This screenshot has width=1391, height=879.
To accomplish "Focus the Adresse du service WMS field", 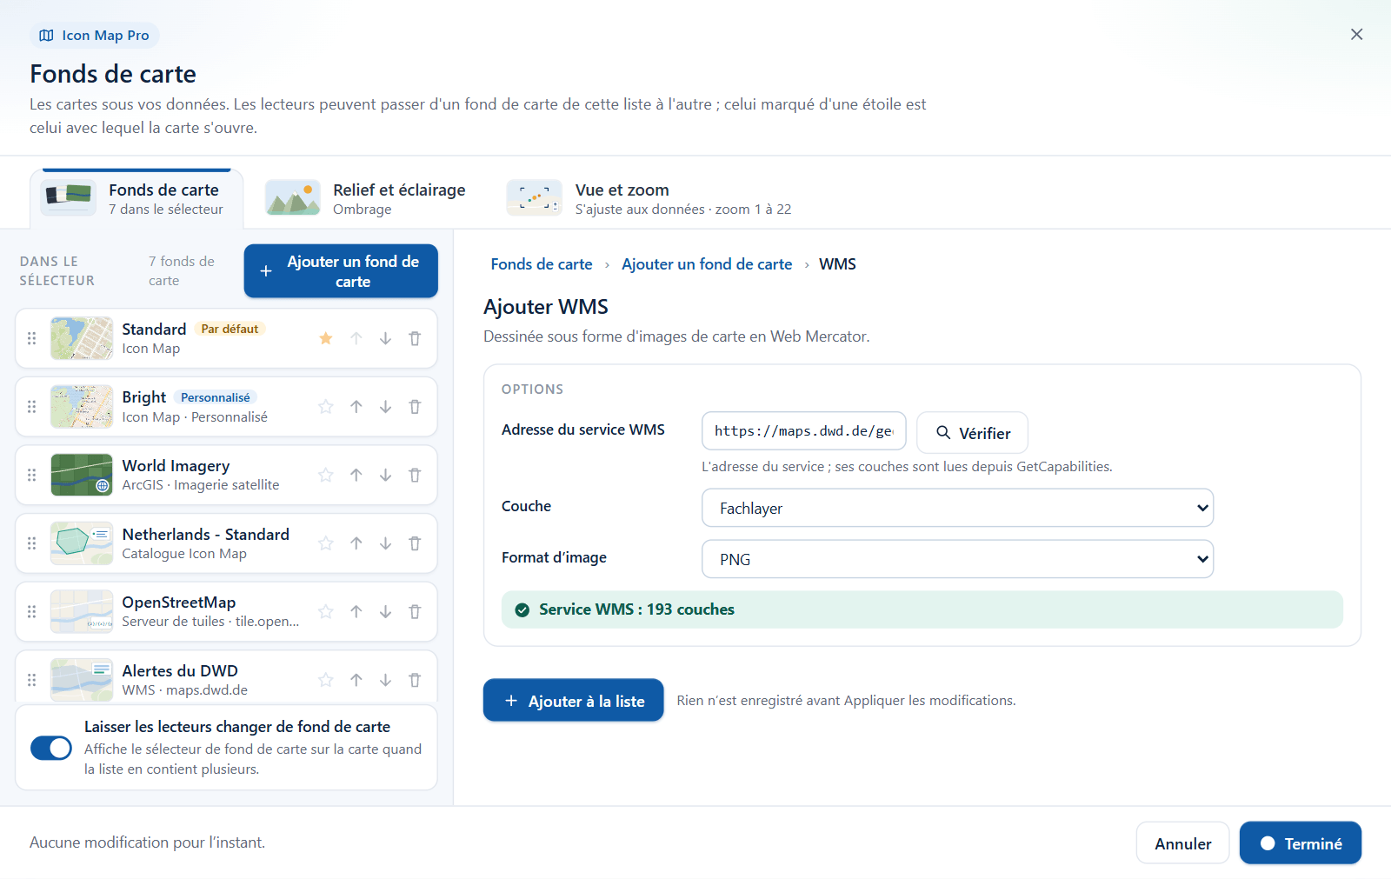I will [x=804, y=431].
